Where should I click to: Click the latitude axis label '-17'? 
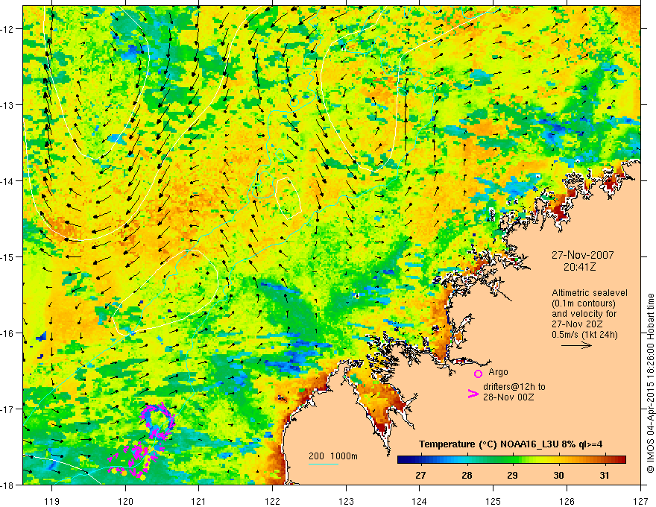pyautogui.click(x=8, y=409)
